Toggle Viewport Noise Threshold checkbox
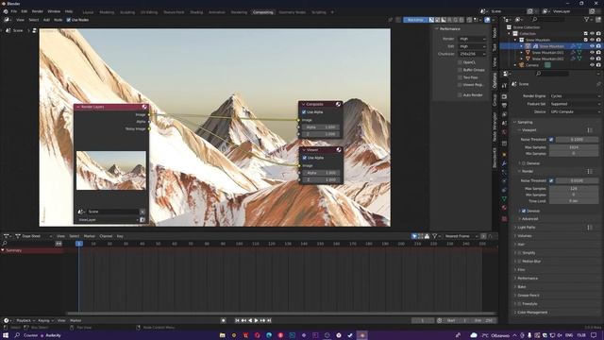 coord(551,139)
